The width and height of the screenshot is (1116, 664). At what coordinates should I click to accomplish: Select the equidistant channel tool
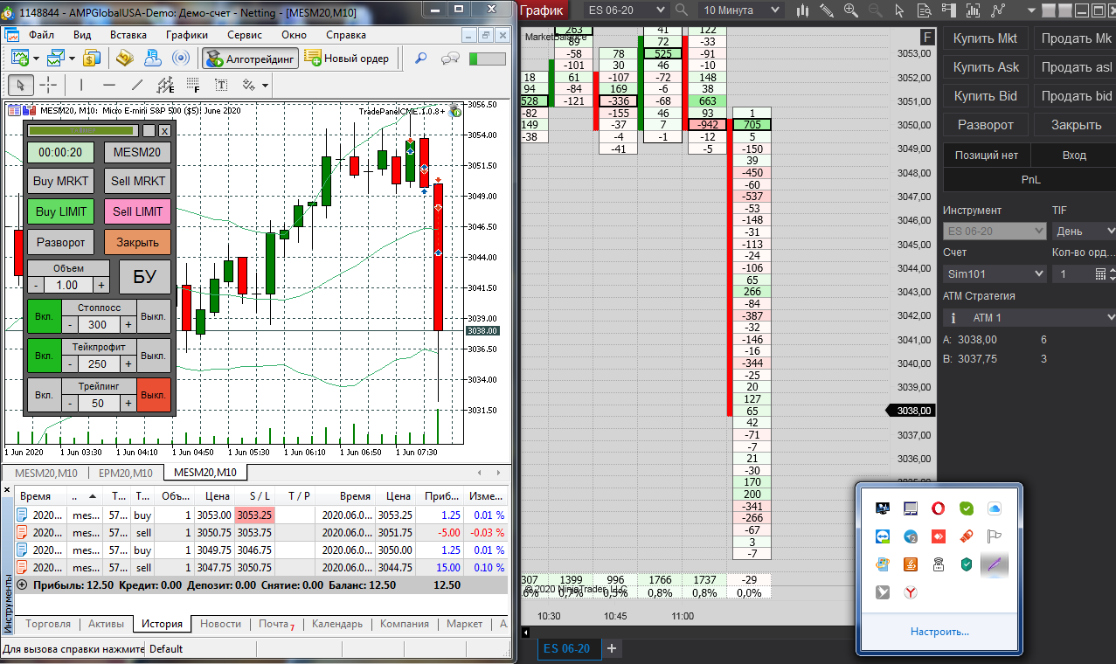[x=164, y=85]
